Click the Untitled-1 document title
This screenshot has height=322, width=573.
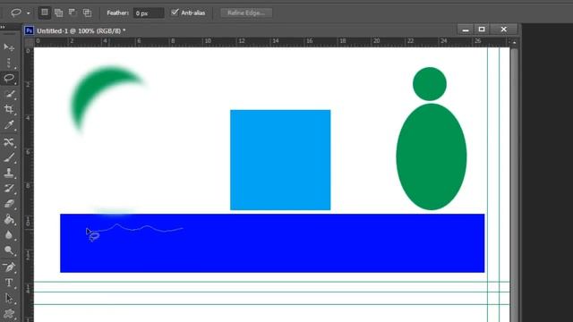pyautogui.click(x=81, y=31)
